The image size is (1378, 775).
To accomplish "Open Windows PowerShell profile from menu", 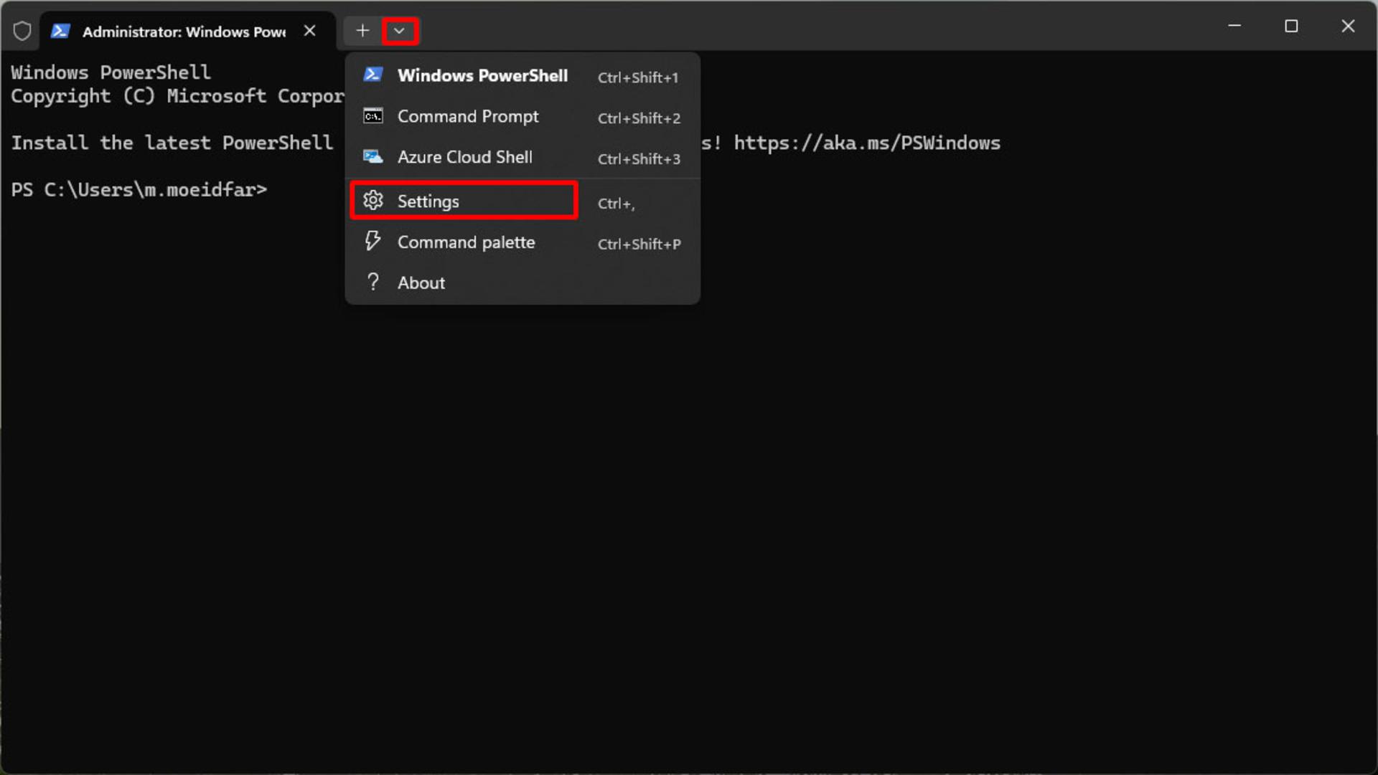I will (522, 75).
